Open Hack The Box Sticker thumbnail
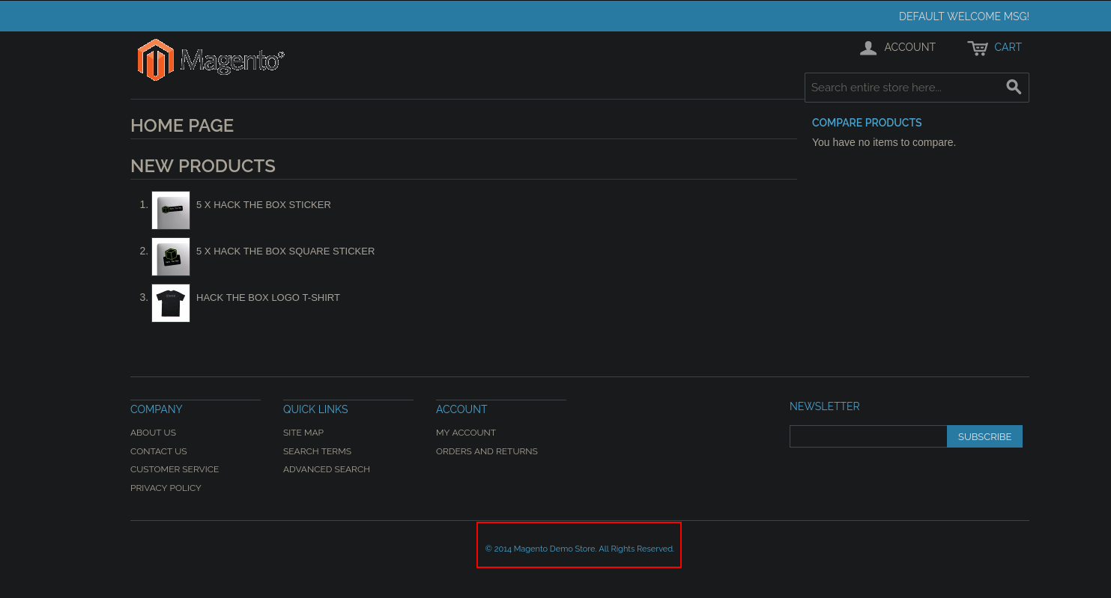The height and width of the screenshot is (598, 1111). coord(171,210)
